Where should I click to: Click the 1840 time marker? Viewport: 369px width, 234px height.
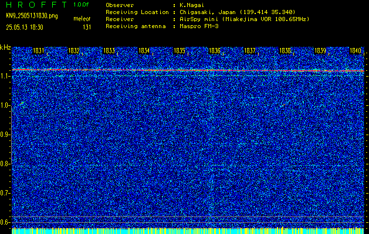coord(356,51)
